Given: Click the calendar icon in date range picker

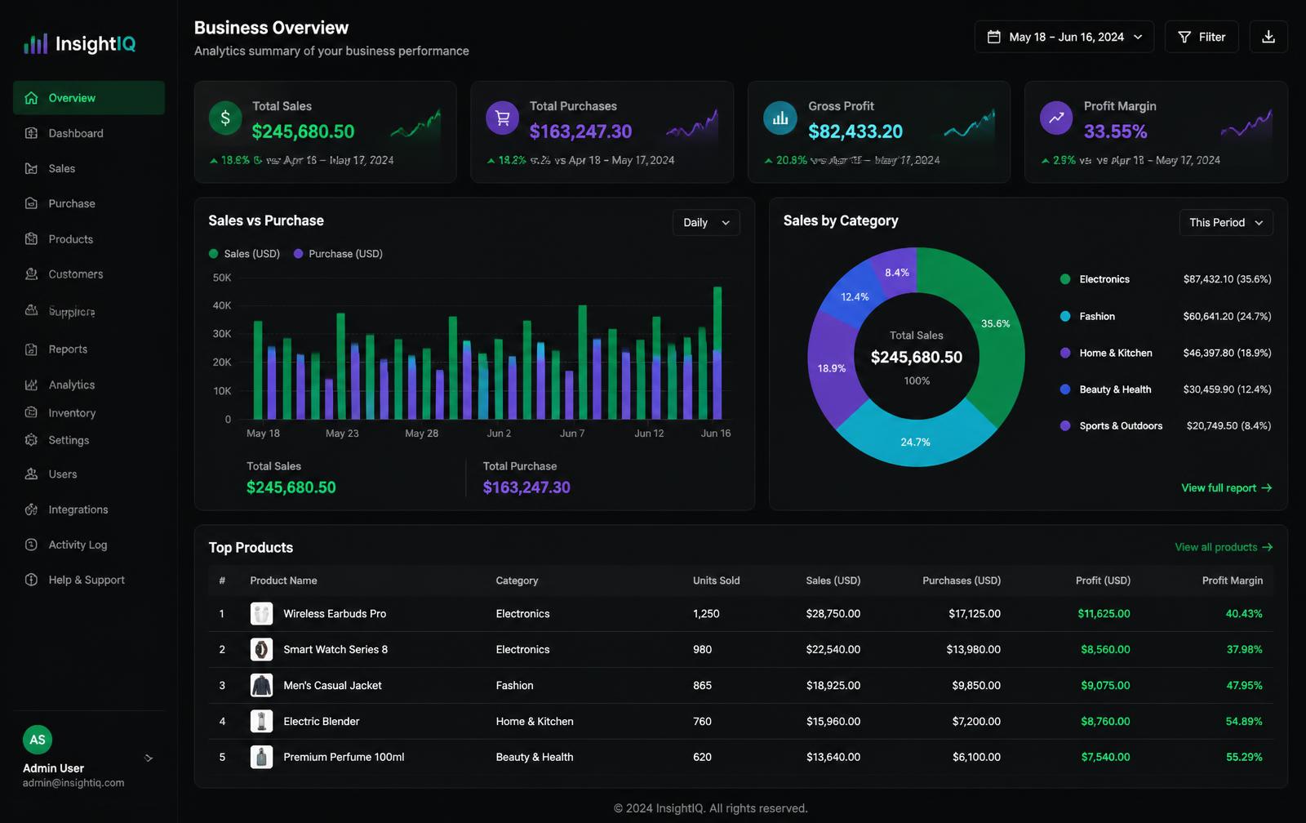Looking at the screenshot, I should click(993, 37).
